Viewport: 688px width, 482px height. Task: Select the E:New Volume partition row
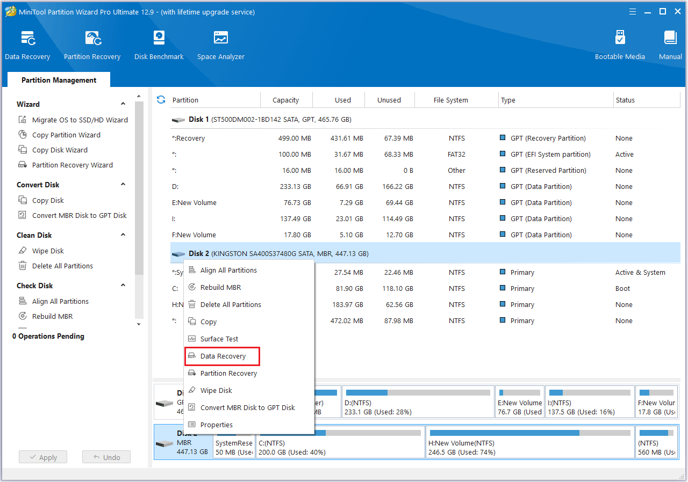point(425,203)
